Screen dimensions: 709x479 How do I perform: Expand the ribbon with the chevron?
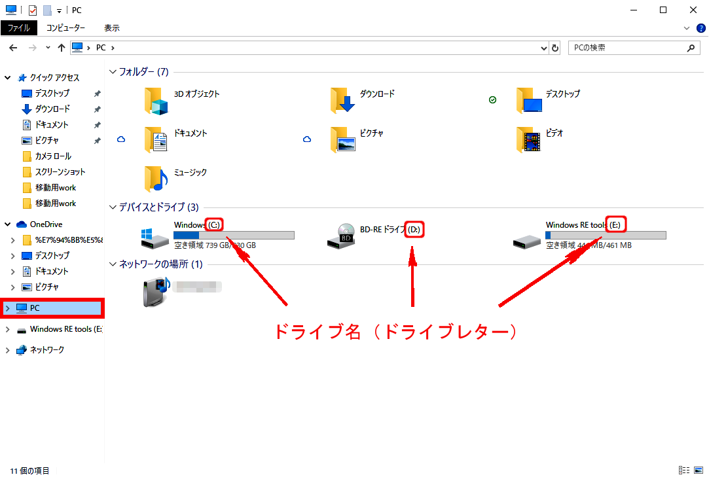(x=686, y=28)
